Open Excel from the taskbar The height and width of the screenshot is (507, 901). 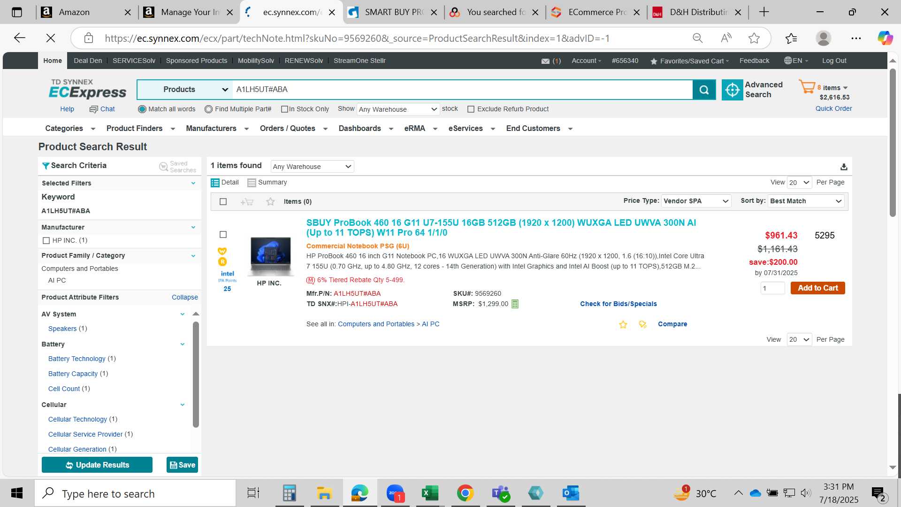pos(430,493)
